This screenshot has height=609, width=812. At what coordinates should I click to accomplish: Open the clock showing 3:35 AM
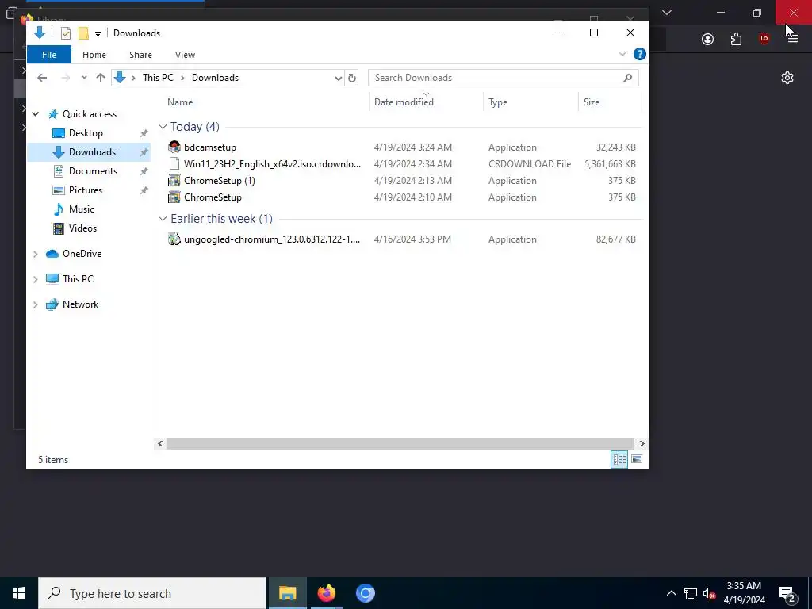tap(744, 593)
